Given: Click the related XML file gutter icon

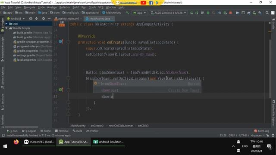Looking at the screenshot, I should [x=62, y=24].
